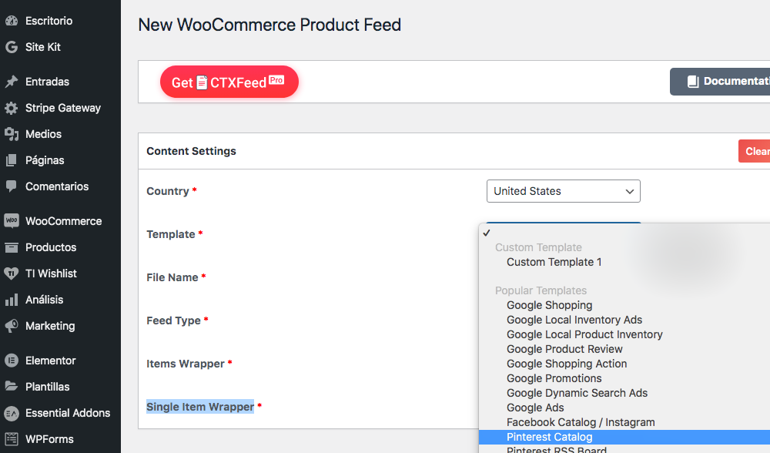This screenshot has height=453, width=770.
Task: Click the Entradas pushpin icon
Action: [12, 82]
